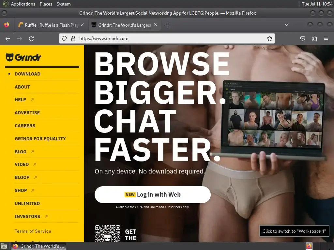View site security padlock info

(x=73, y=38)
